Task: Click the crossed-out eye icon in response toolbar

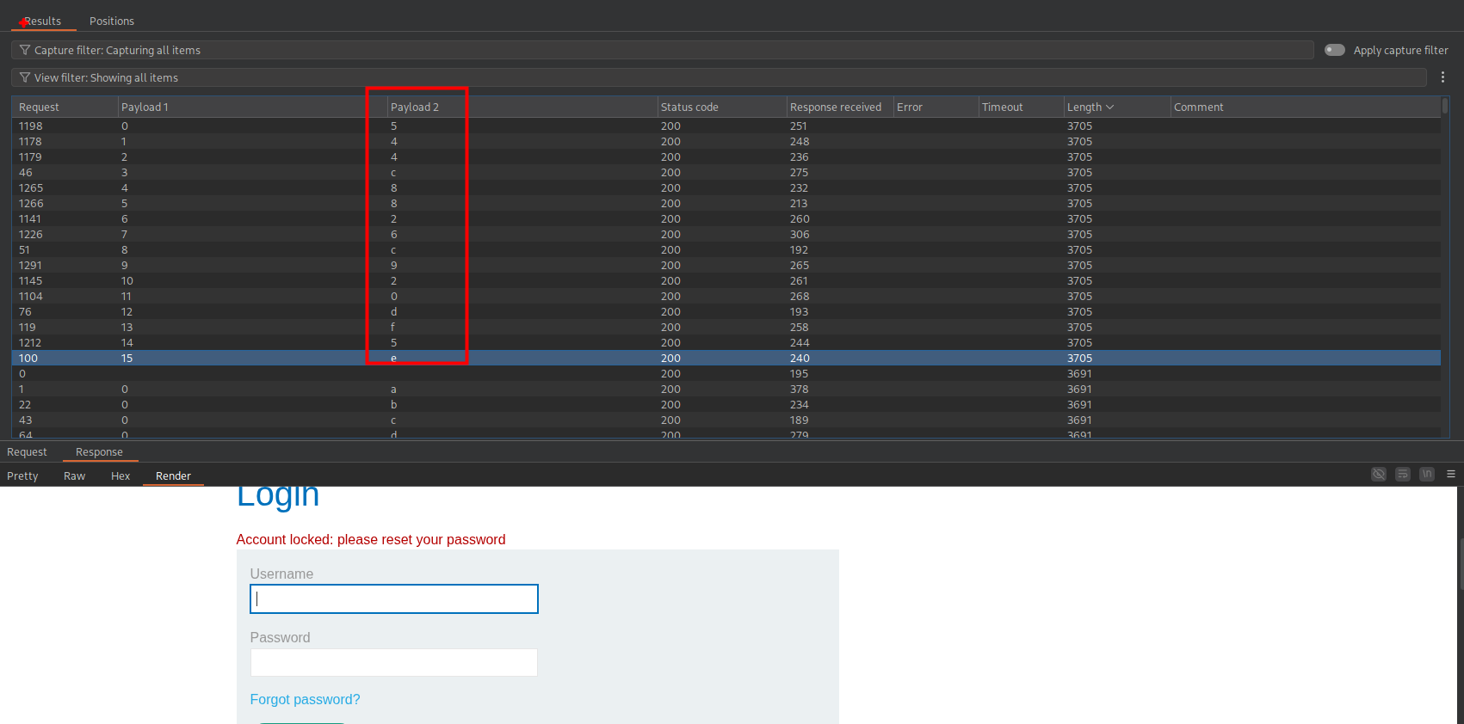Action: (x=1379, y=475)
